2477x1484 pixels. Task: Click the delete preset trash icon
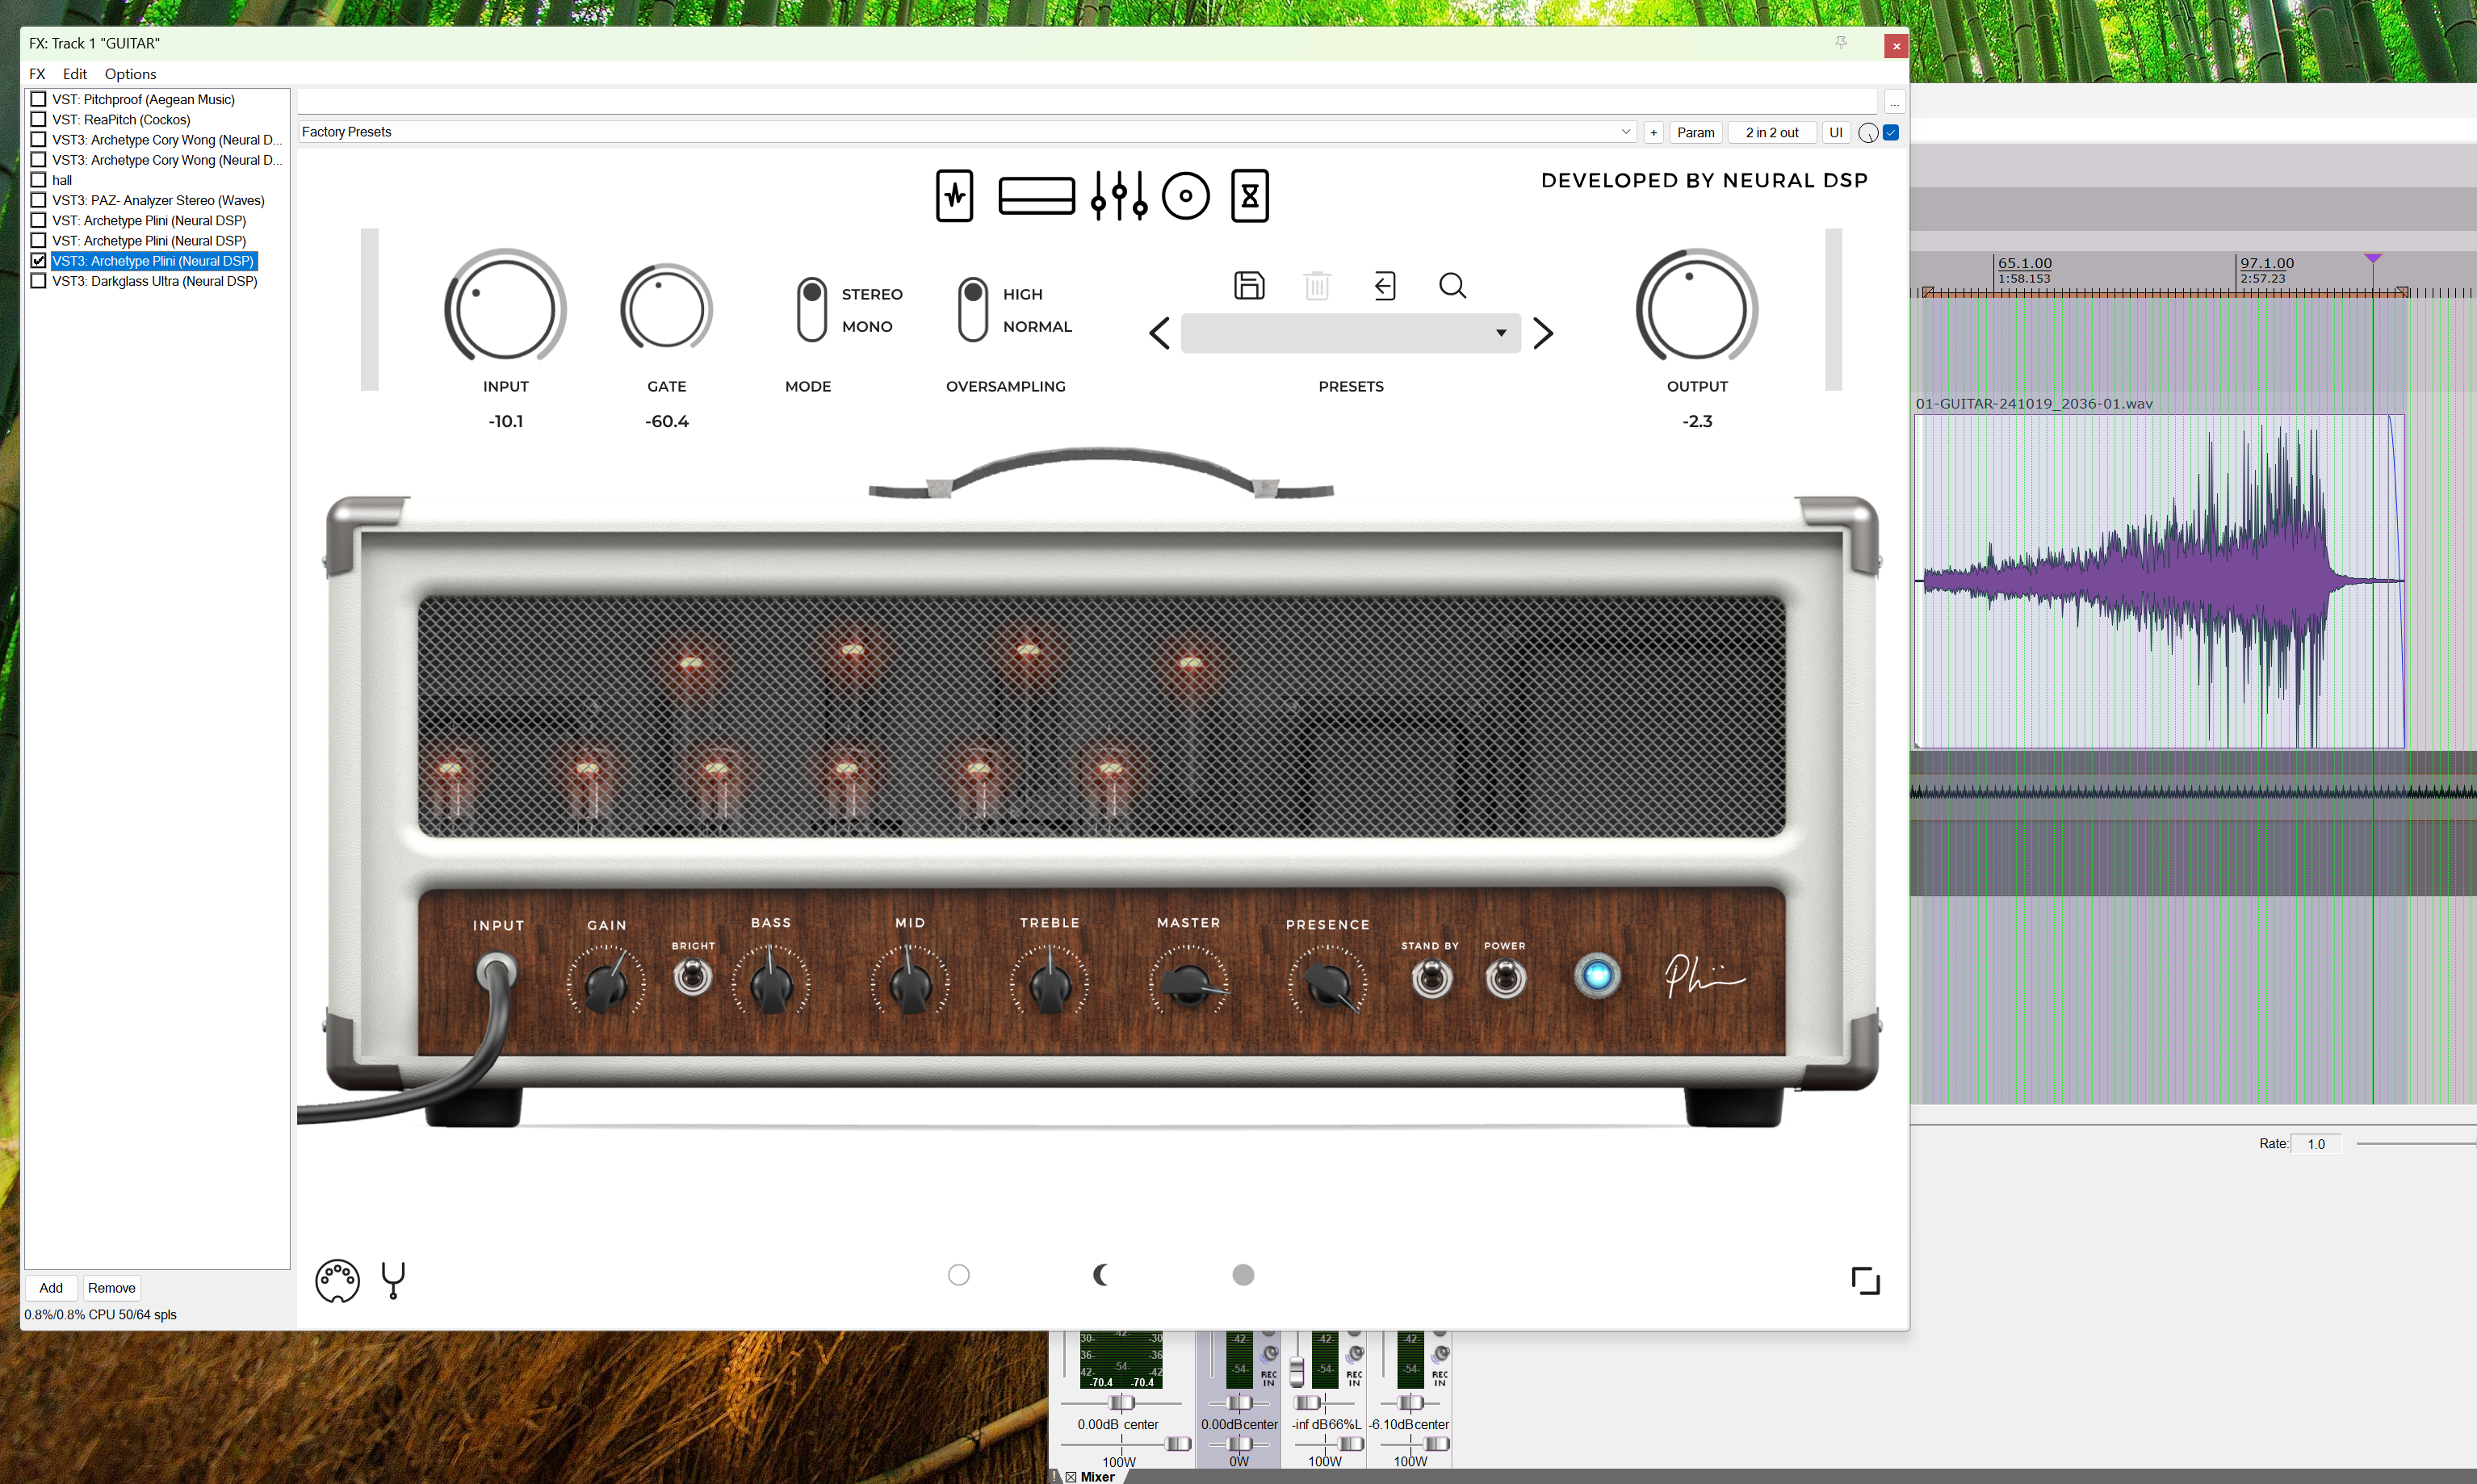(x=1317, y=286)
